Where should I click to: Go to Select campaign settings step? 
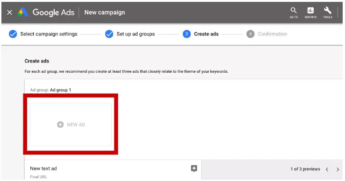49,34
